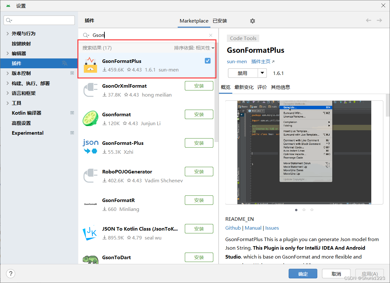Open the dropdown arrow next to 禁用
Screen dimensions: 390x283
click(262, 73)
